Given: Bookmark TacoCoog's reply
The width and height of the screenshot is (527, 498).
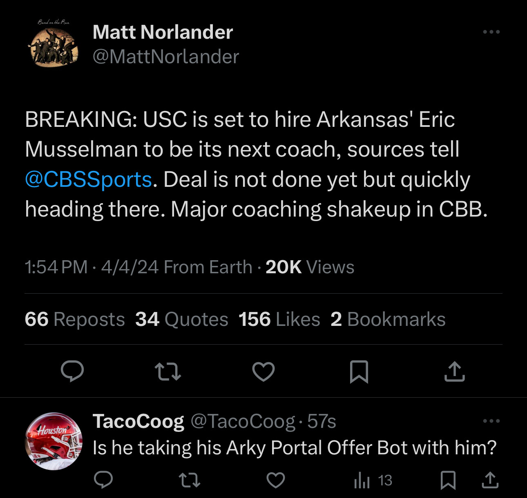Looking at the screenshot, I should pos(448,480).
